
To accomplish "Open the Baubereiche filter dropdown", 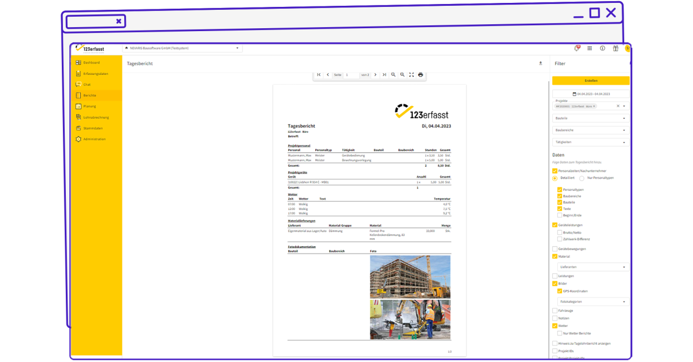I will coord(591,130).
